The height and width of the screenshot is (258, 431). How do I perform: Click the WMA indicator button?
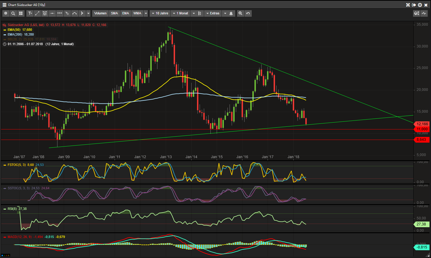pos(137,13)
